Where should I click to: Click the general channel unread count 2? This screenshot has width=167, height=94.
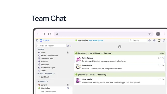point(68,85)
